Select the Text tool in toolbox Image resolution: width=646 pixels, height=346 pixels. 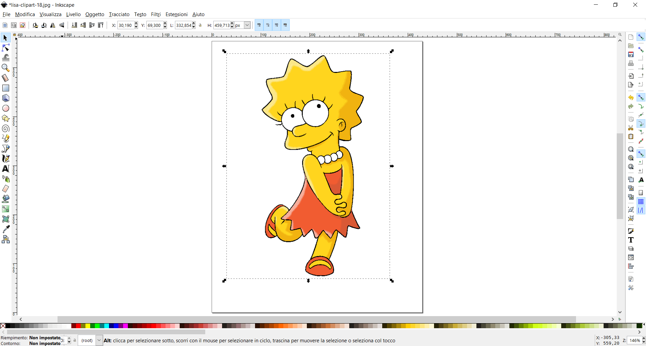(5, 169)
